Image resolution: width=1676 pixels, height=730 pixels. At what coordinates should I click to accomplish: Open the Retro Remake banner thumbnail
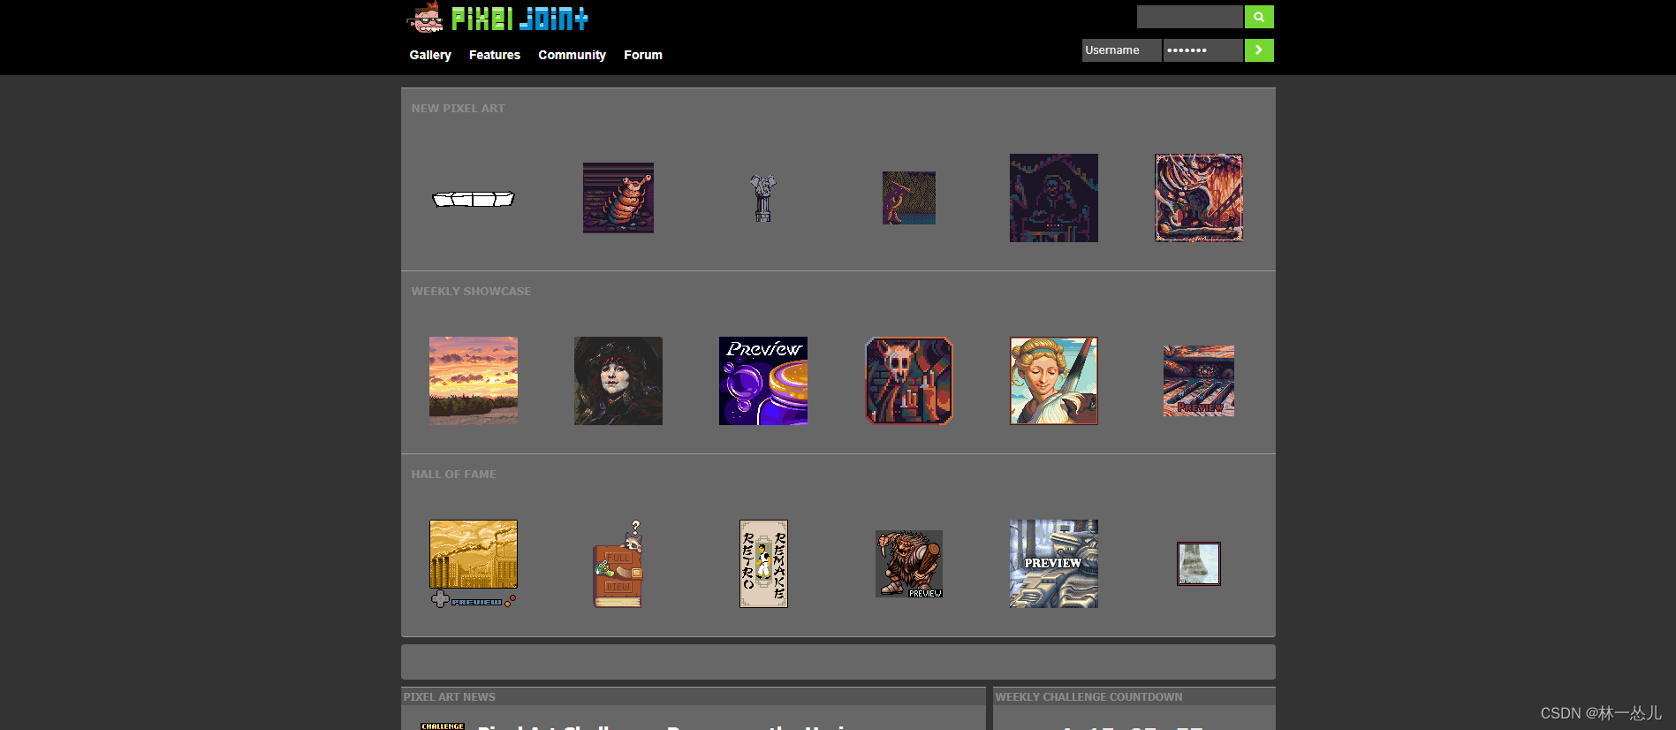[x=763, y=564]
